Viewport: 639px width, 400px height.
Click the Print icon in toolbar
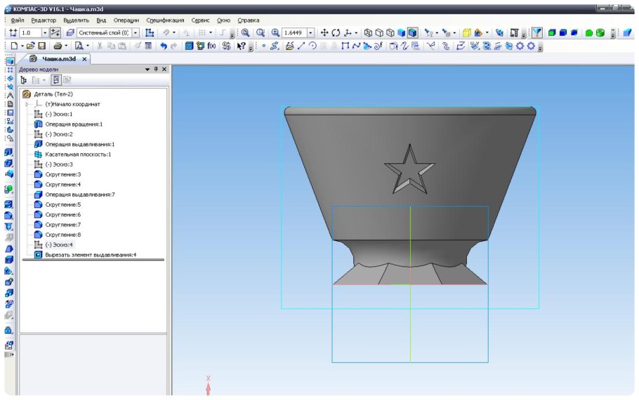click(x=58, y=46)
